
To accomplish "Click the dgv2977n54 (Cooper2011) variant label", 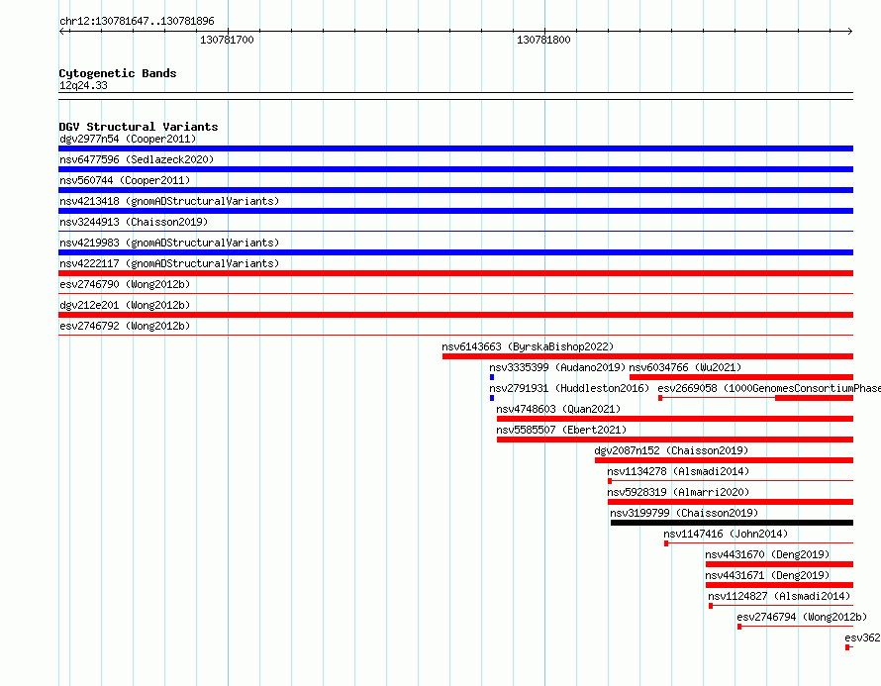I will point(128,139).
